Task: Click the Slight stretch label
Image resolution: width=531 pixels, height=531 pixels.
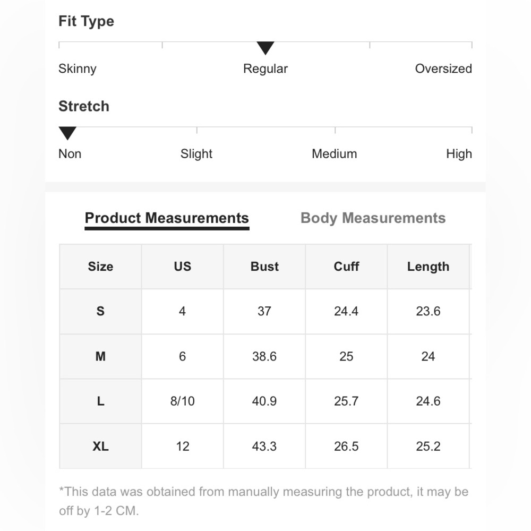Action: click(x=196, y=154)
